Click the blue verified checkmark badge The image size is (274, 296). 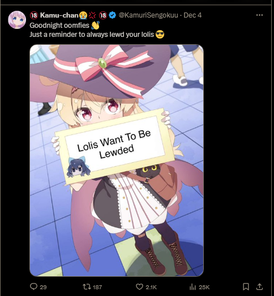tap(113, 15)
